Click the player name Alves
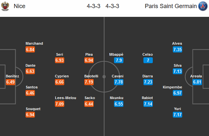209x136 pixels. coord(177,43)
